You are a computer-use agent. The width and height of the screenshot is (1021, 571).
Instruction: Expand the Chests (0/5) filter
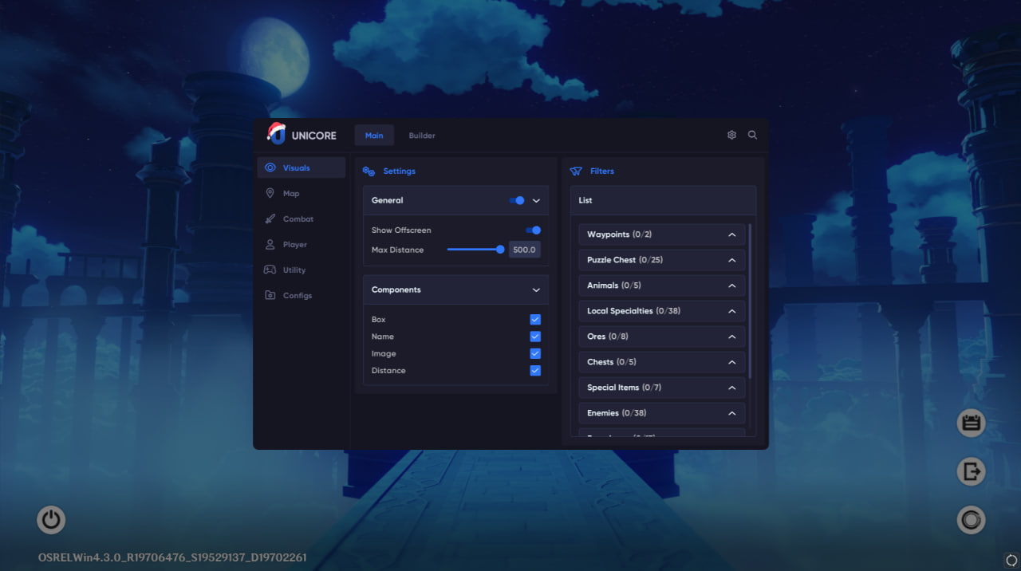662,362
